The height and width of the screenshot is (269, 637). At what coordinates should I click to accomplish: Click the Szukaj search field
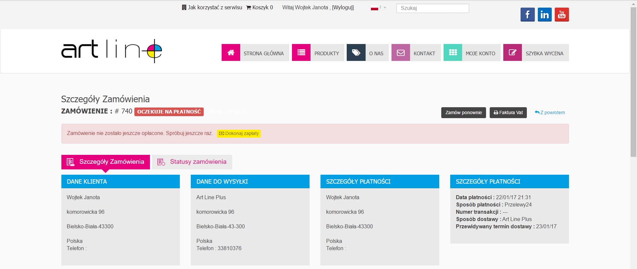[x=432, y=8]
